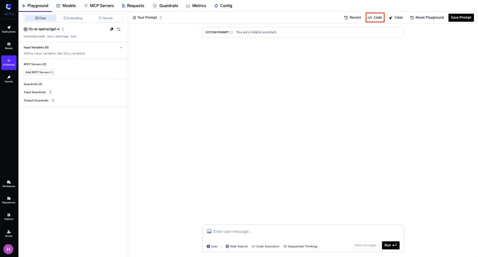Click the MCP Servers (0) heading

point(35,64)
